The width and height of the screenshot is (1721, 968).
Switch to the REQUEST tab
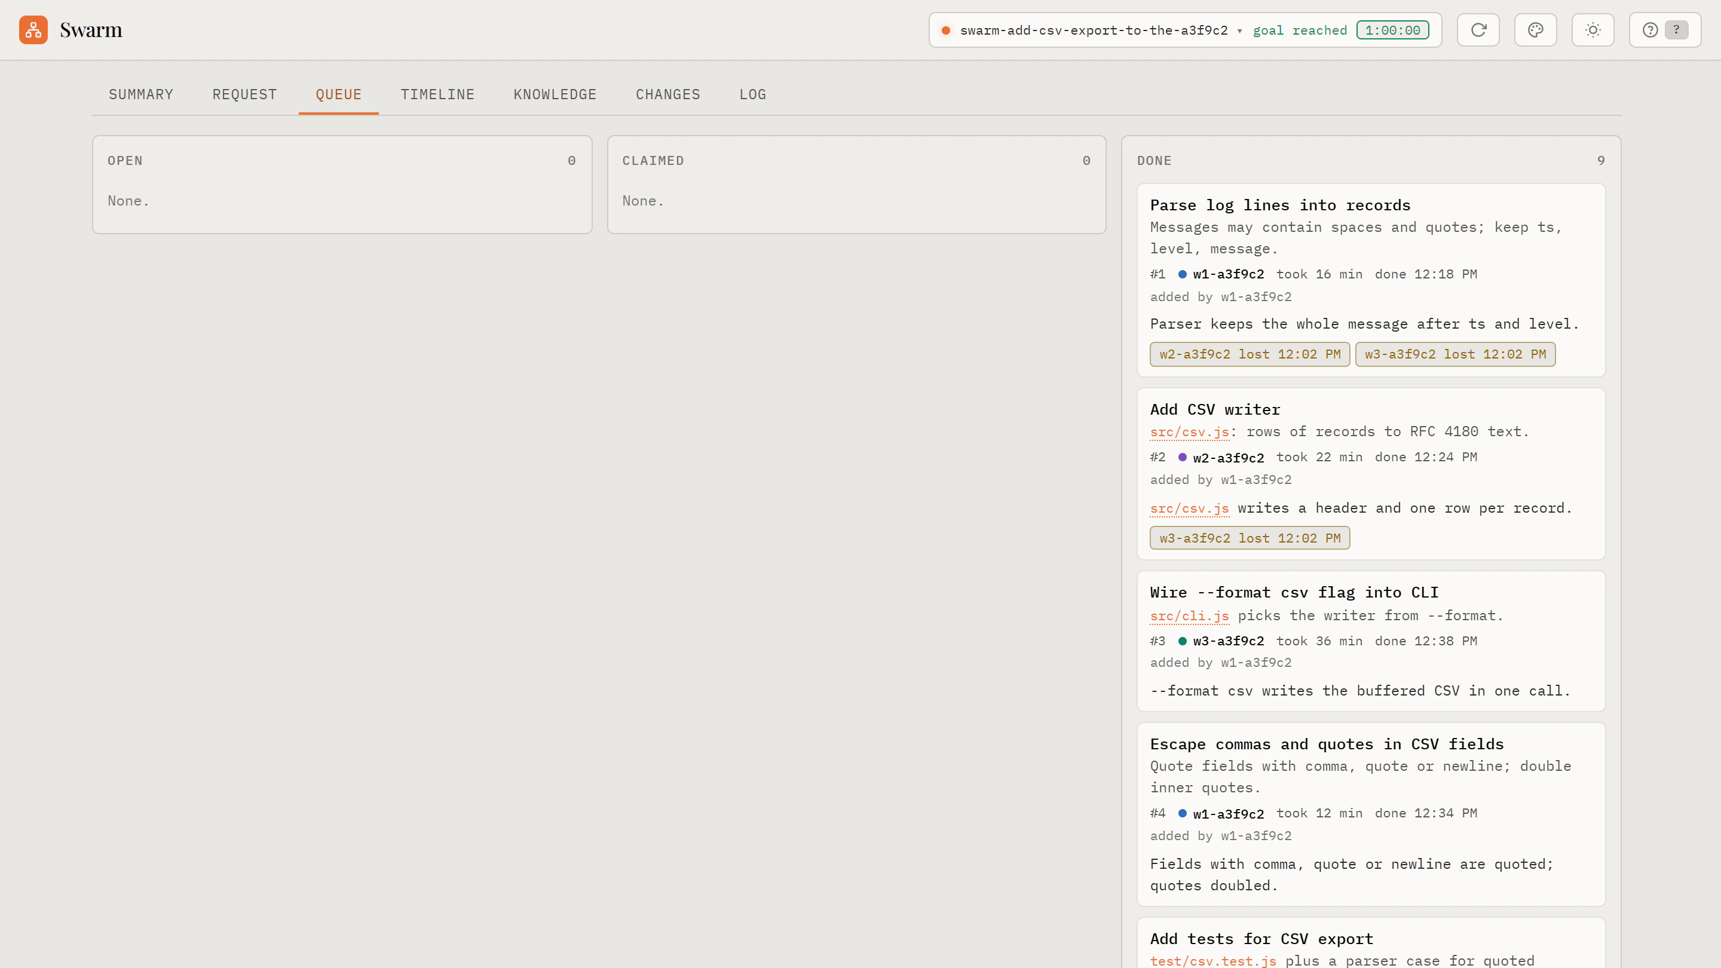pyautogui.click(x=244, y=94)
